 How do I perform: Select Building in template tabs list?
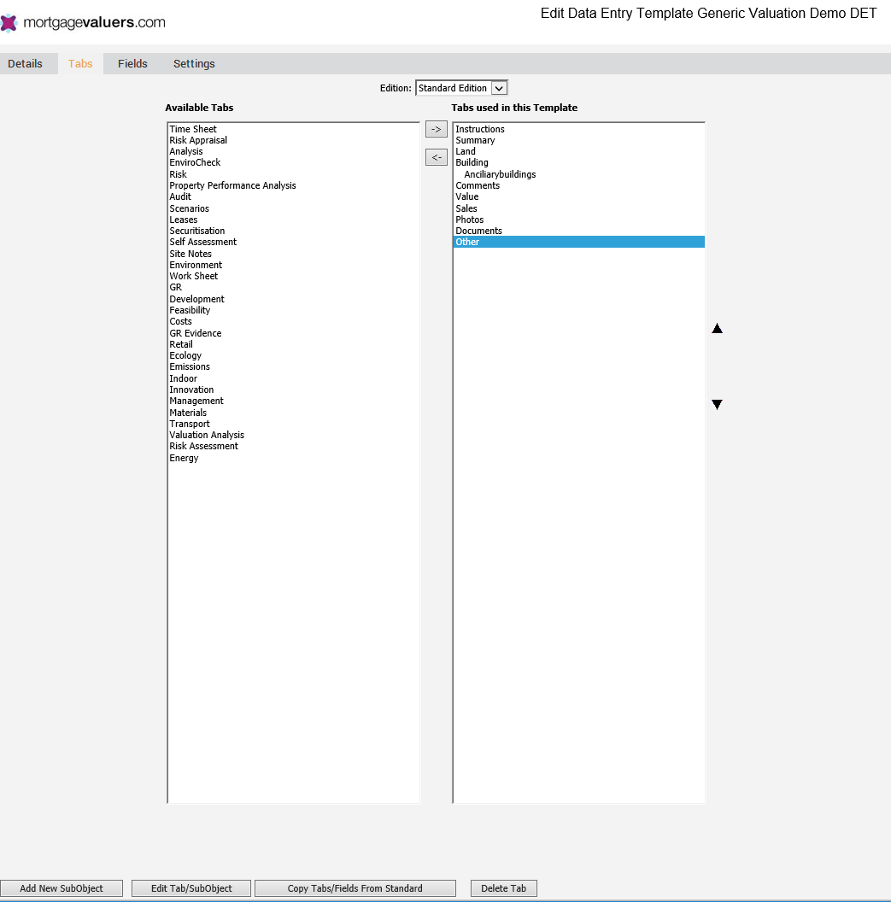point(579,163)
